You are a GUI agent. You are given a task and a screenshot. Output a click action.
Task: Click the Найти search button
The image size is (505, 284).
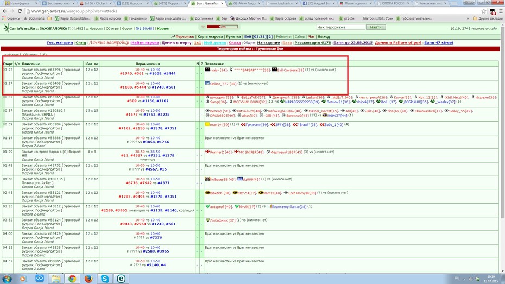coord(376,27)
